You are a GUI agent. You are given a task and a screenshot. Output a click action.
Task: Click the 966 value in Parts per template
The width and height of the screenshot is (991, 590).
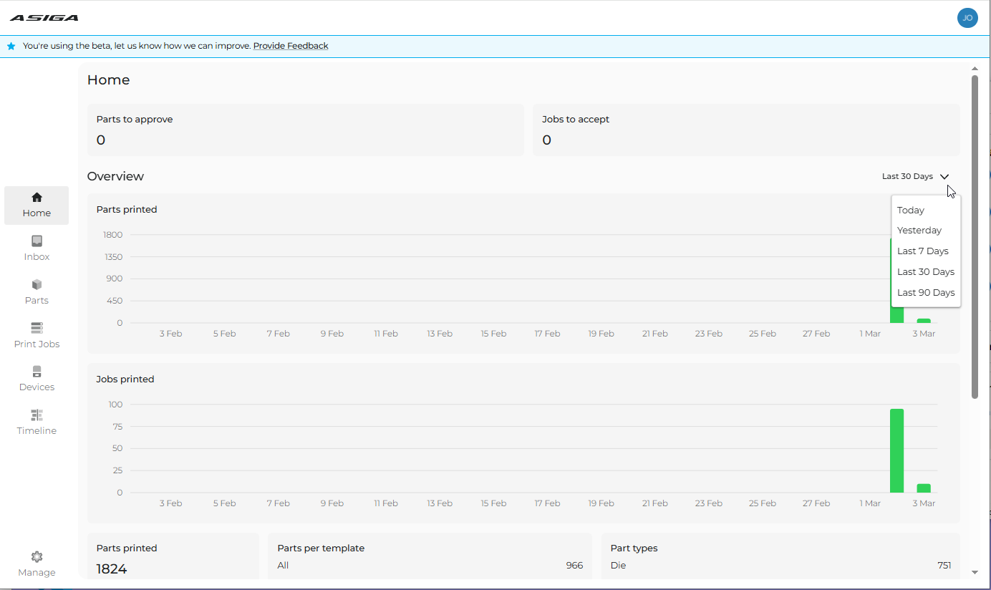tap(574, 566)
